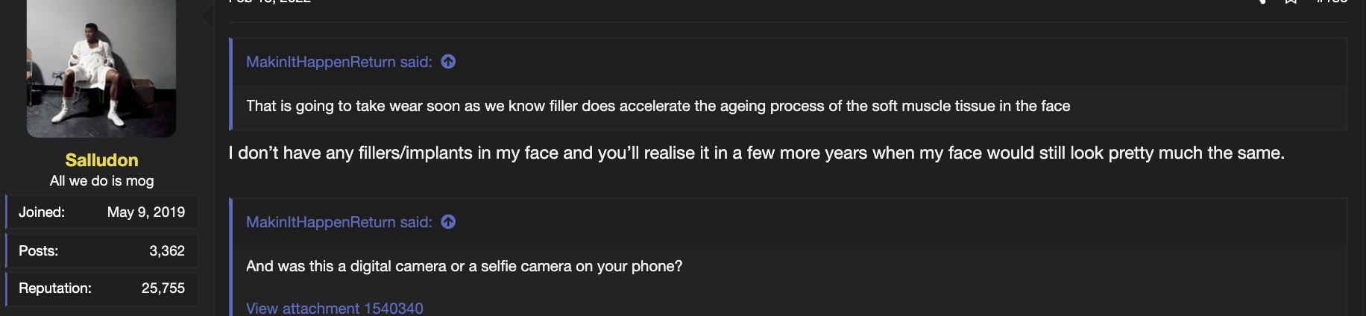The height and width of the screenshot is (316, 1366).
Task: Click the May 9, 2019 join date
Action: tap(146, 212)
